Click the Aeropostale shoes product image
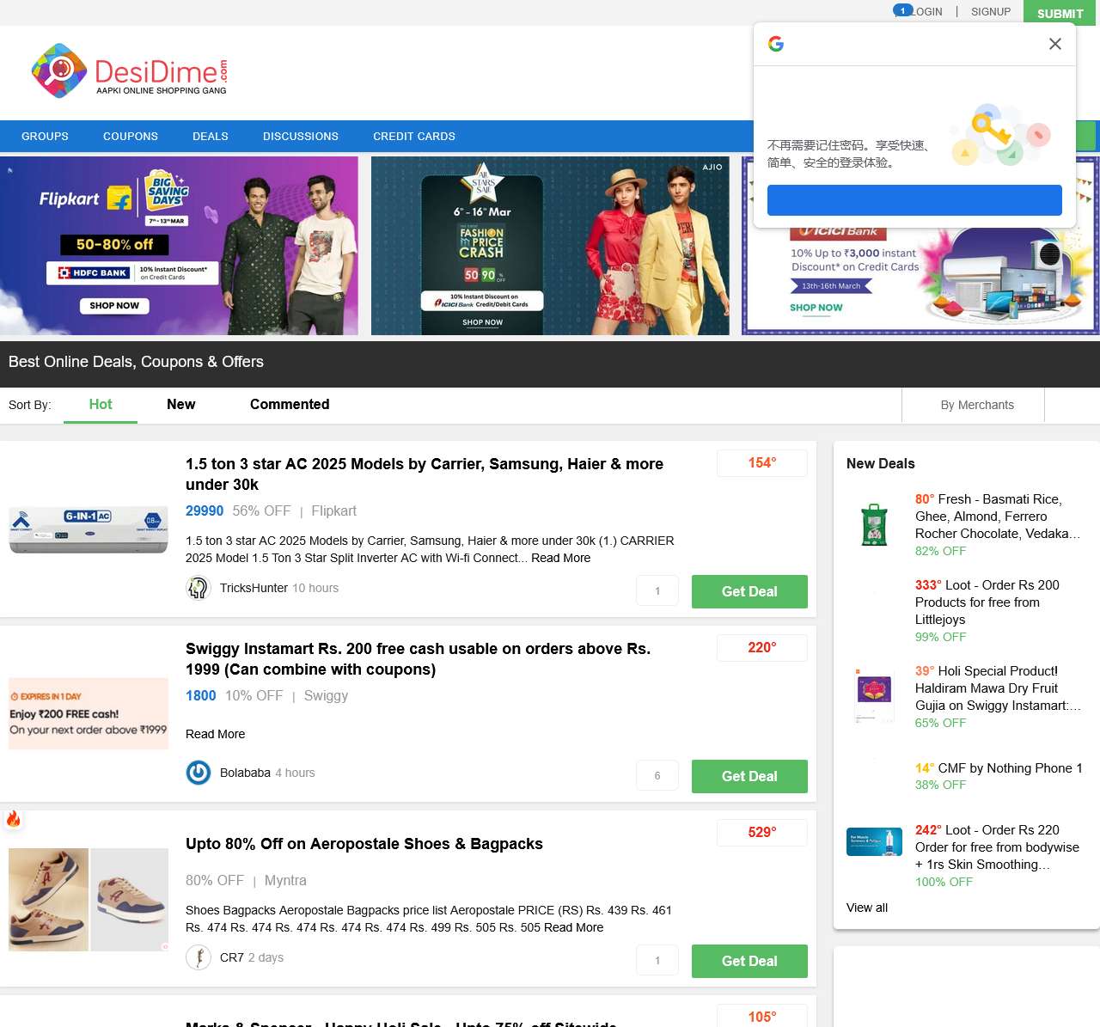Screen dimensions: 1100x1027 89,900
